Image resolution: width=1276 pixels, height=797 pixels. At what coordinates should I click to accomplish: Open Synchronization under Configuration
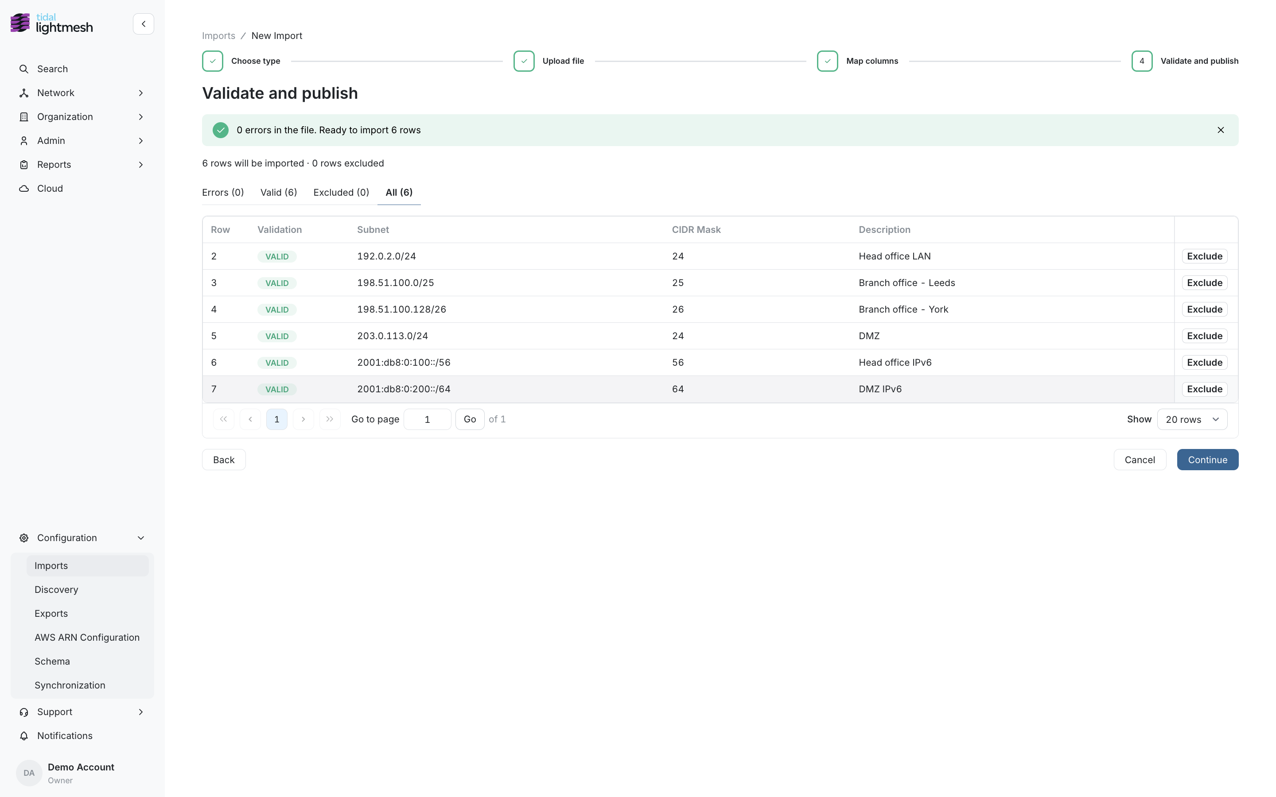click(88, 685)
